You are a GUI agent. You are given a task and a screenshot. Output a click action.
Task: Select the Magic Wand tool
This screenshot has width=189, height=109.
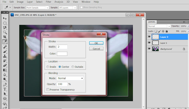(x=5, y=32)
